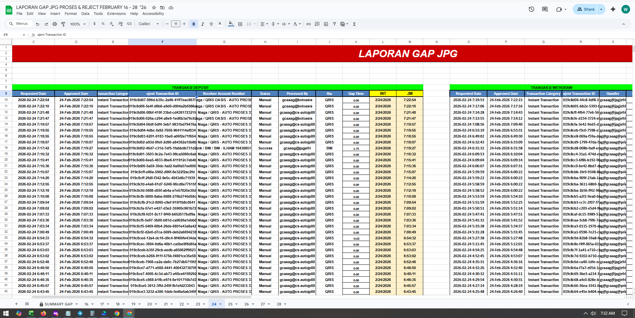Insert a chart using toolbar icon
The width and height of the screenshot is (635, 318).
click(x=326, y=24)
